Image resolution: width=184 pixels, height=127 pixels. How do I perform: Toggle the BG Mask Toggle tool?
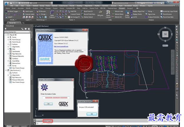coord(12,11)
